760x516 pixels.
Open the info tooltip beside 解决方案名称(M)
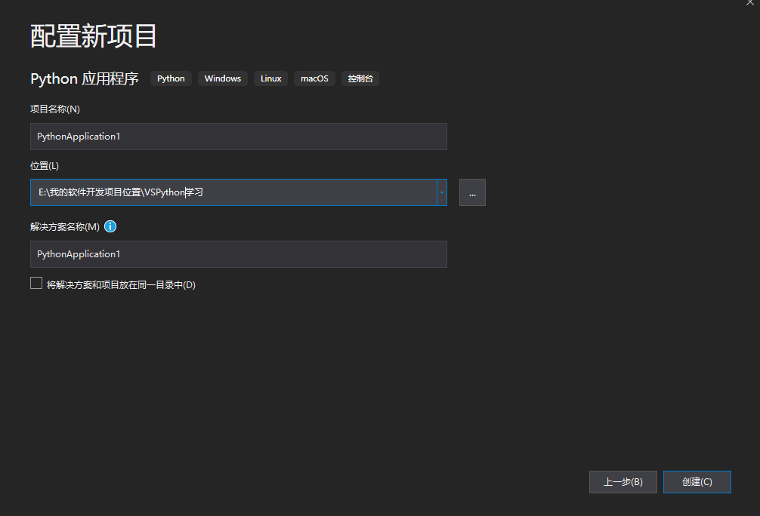(110, 226)
